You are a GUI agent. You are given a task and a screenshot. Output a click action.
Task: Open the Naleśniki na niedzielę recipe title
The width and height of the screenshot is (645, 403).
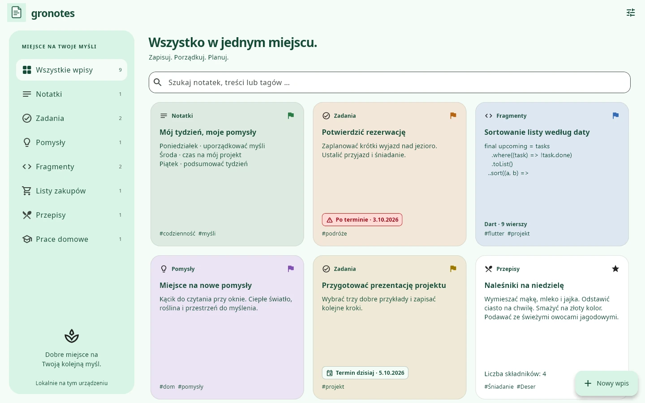524,285
